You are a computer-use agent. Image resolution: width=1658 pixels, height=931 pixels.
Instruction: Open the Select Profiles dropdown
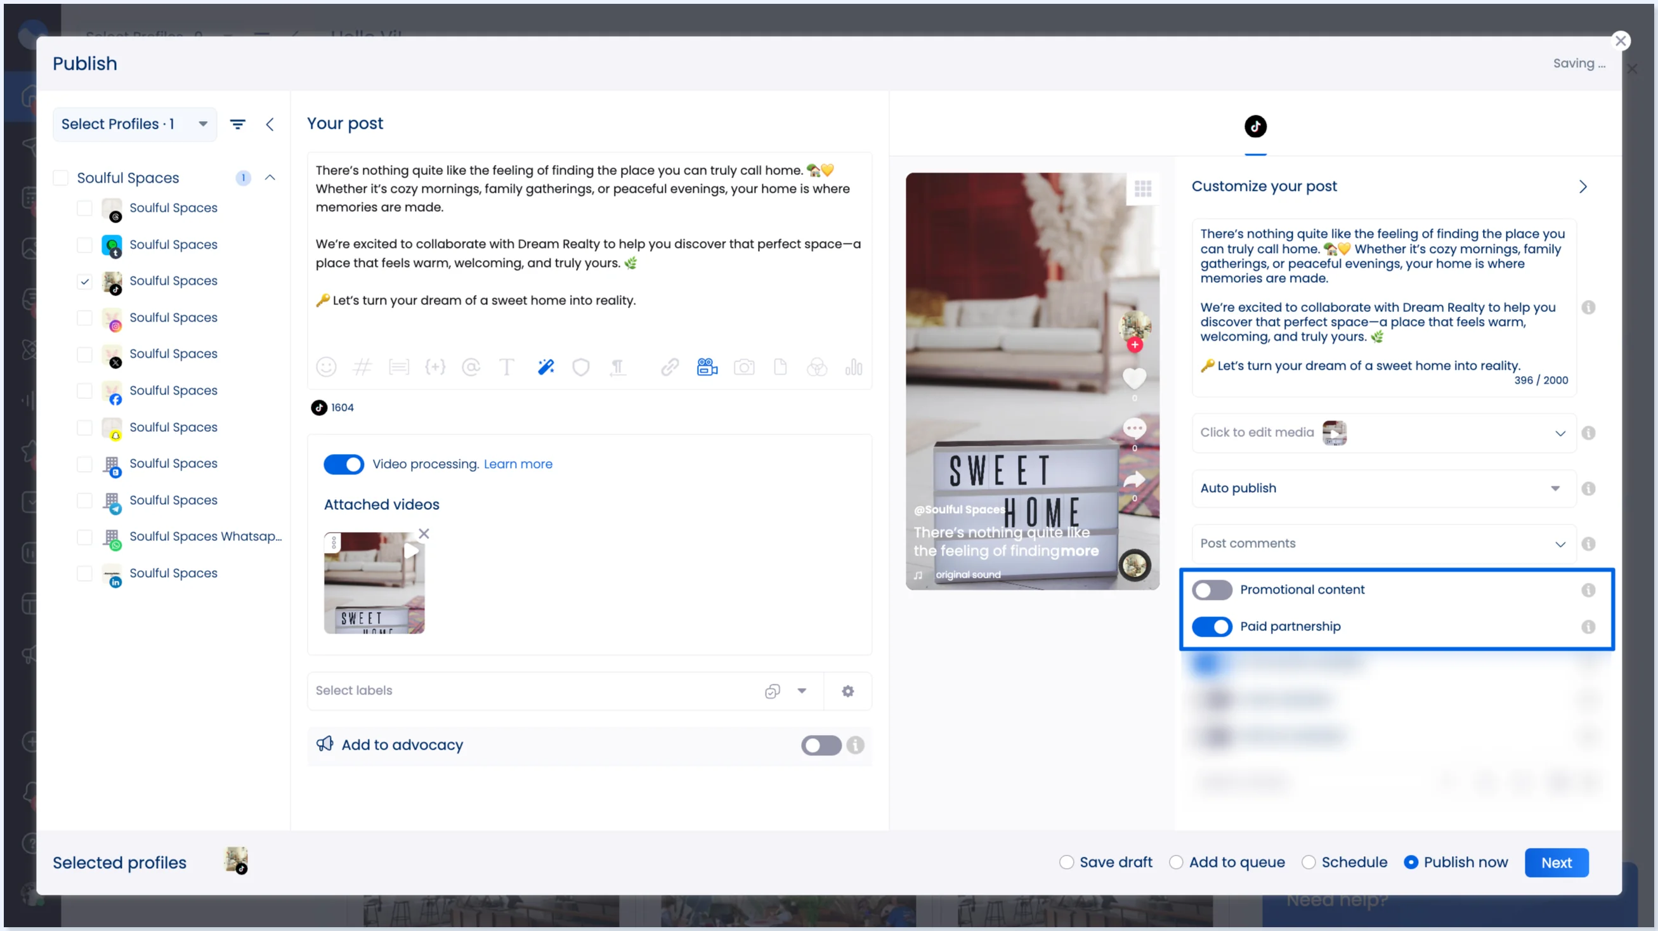click(134, 124)
